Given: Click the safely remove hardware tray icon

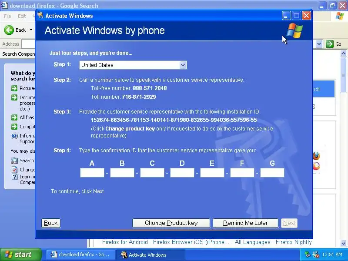Looking at the screenshot, I should pyautogui.click(x=308, y=254).
